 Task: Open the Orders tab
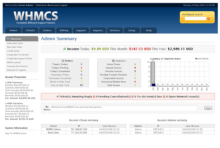tap(47, 30)
